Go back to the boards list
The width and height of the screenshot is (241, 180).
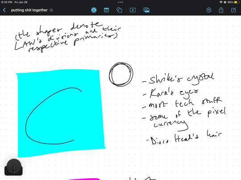[x=4, y=10]
